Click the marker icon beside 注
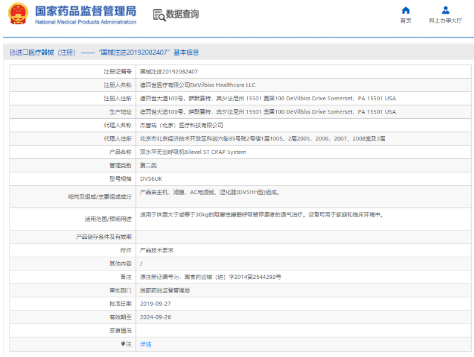Screen dimensions: 474x357 (123, 344)
